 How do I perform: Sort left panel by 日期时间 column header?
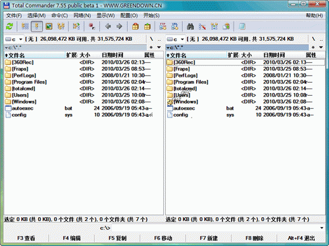pos(122,55)
